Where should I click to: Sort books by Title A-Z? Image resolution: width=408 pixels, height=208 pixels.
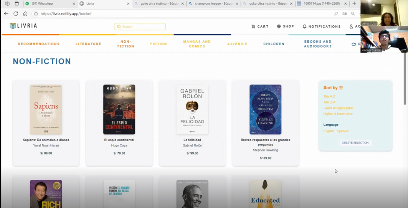coord(329,97)
